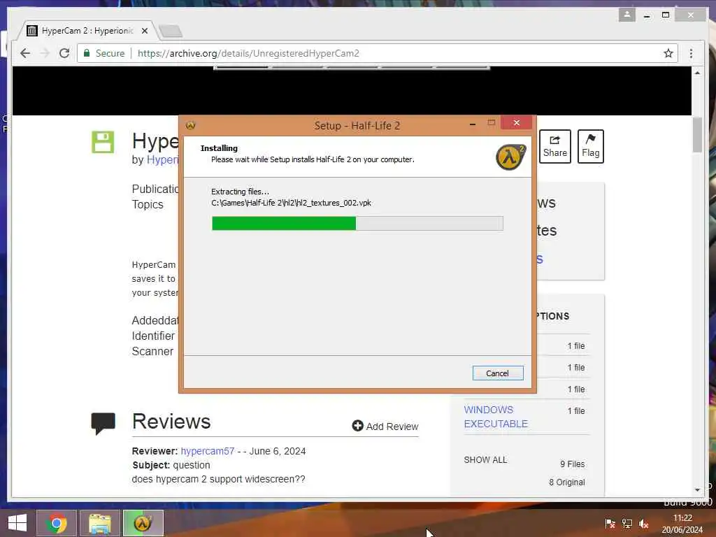The image size is (716, 537).
Task: Click the muted volume tray icon
Action: (x=644, y=524)
